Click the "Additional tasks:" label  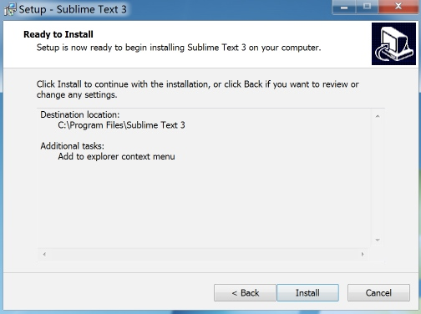point(73,146)
